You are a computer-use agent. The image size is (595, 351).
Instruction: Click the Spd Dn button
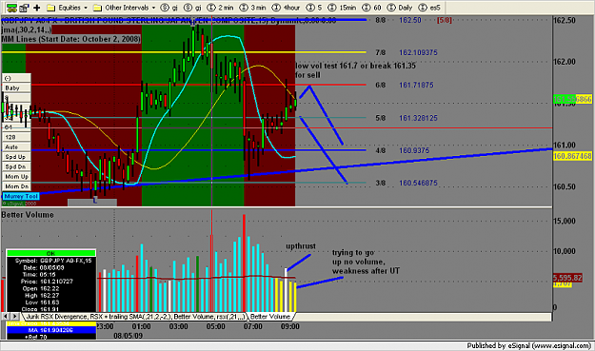point(16,166)
